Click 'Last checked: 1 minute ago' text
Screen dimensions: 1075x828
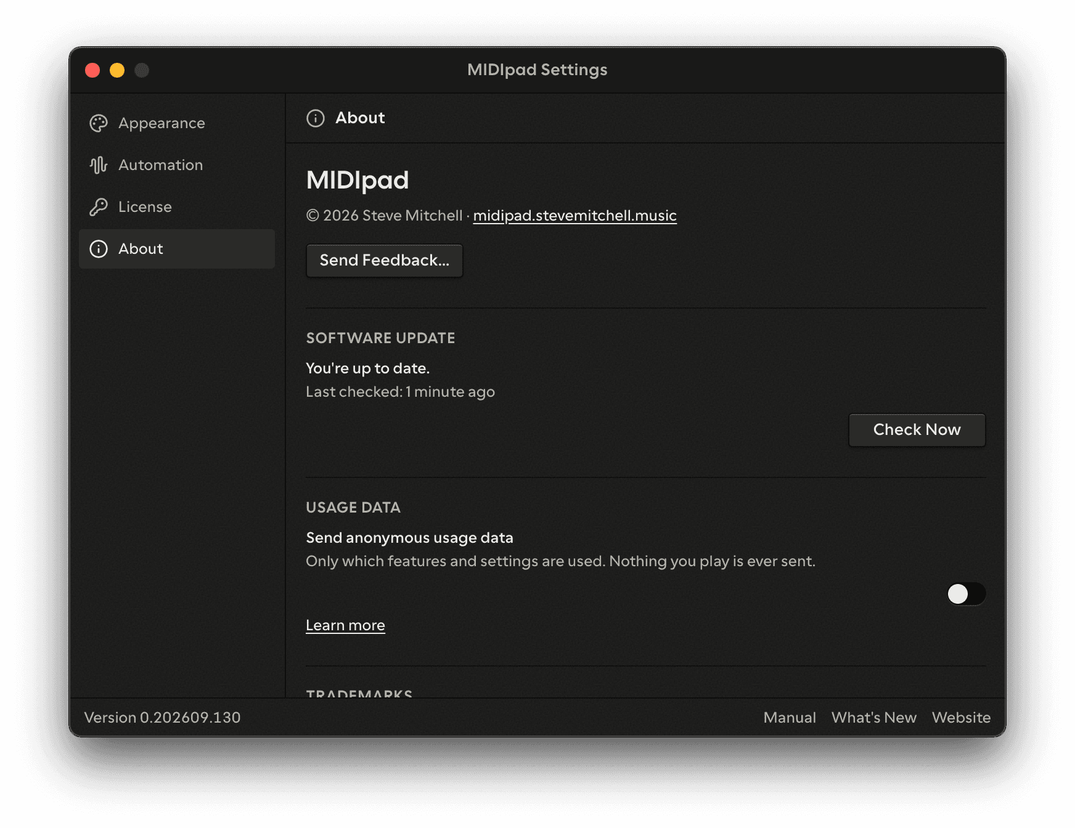(400, 392)
